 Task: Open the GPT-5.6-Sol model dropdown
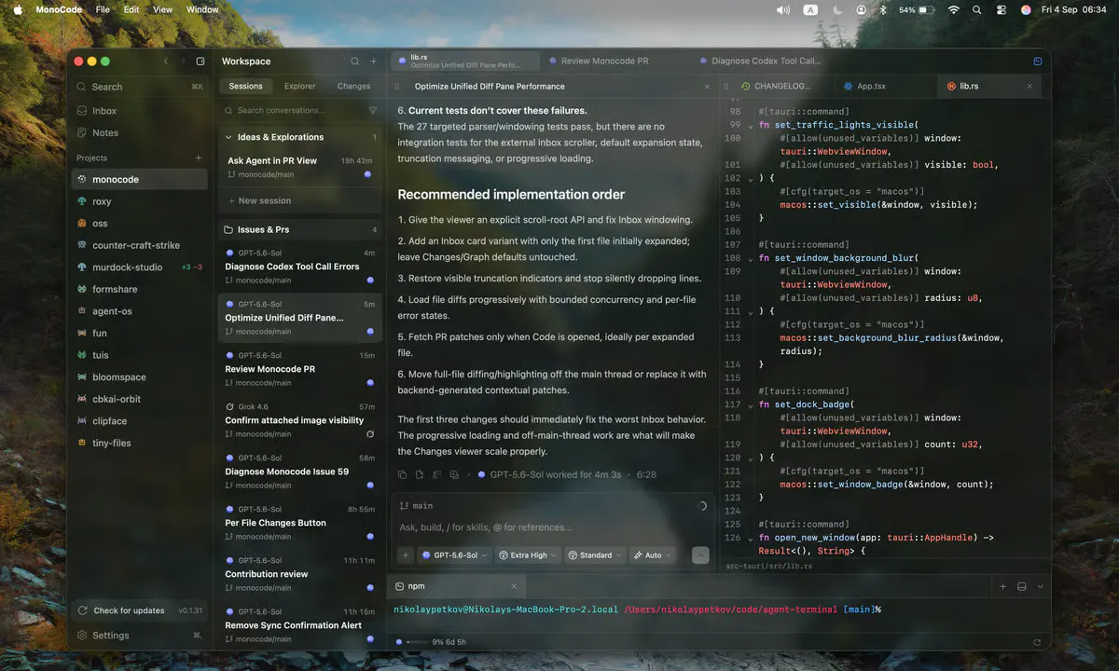[x=455, y=555]
